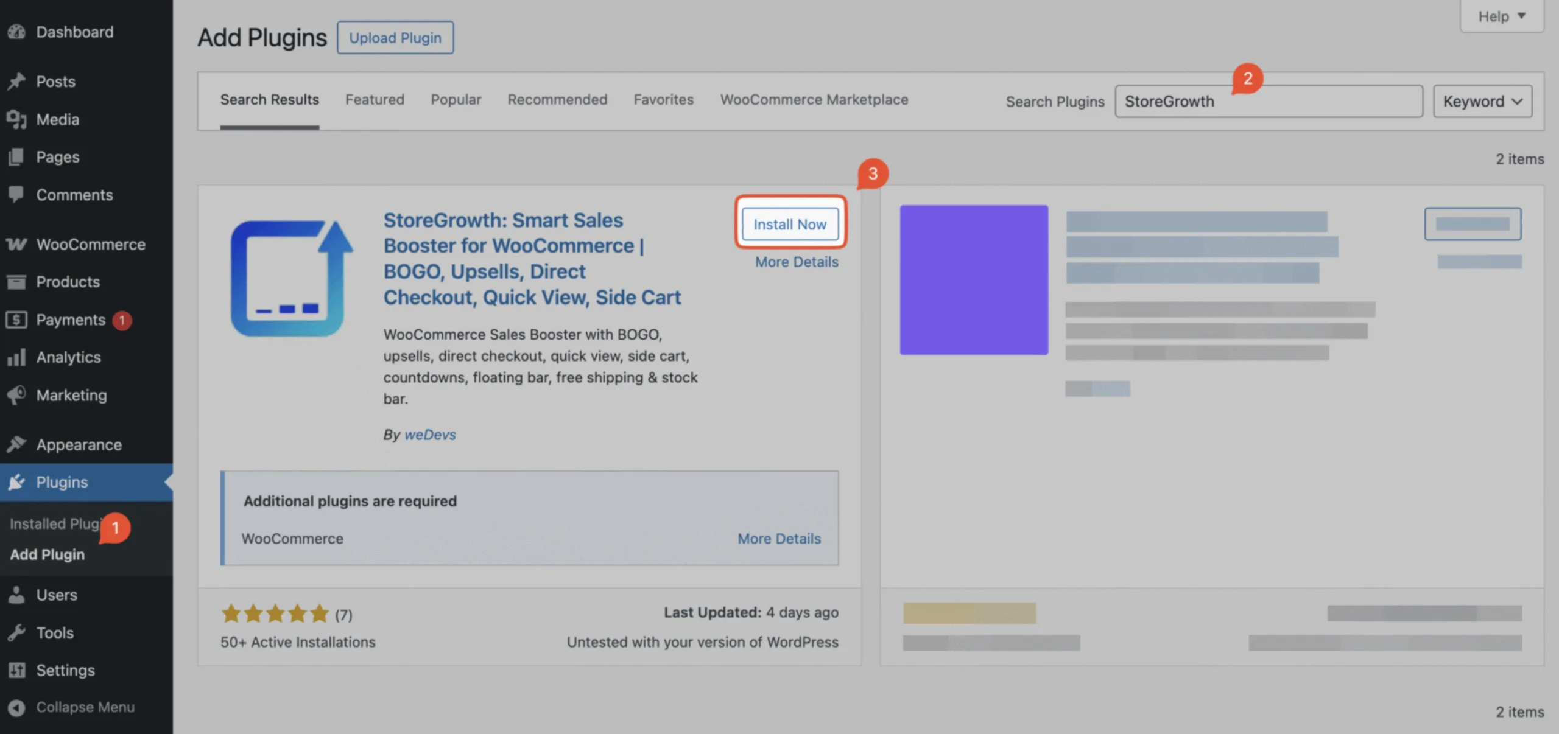Switch to the Featured tab
This screenshot has height=734, width=1559.
point(375,100)
